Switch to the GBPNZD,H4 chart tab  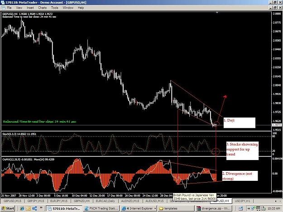(82, 201)
